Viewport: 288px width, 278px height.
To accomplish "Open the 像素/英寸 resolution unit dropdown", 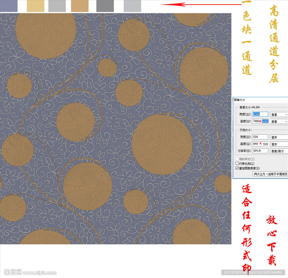I will (279, 151).
